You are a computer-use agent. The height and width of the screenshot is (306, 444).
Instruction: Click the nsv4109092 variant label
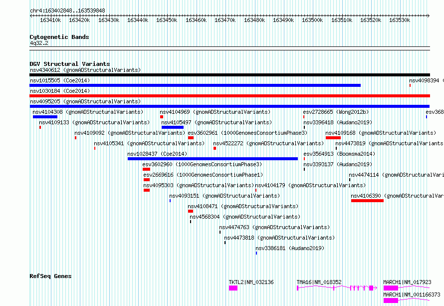(x=130, y=133)
